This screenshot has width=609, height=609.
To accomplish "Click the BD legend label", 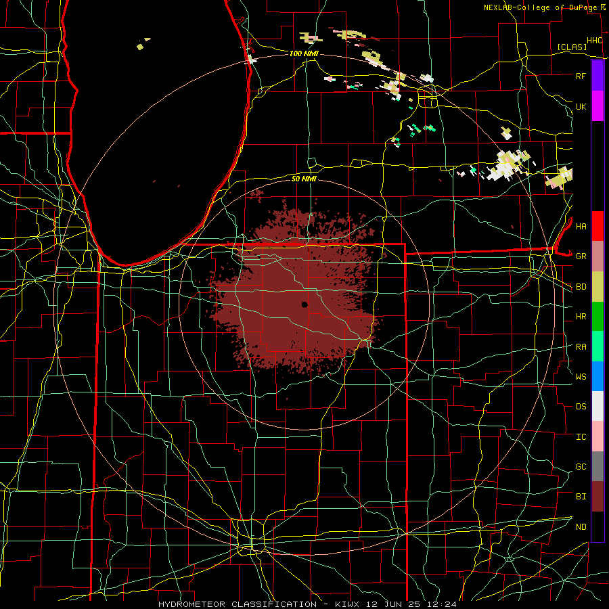I will click(x=581, y=287).
